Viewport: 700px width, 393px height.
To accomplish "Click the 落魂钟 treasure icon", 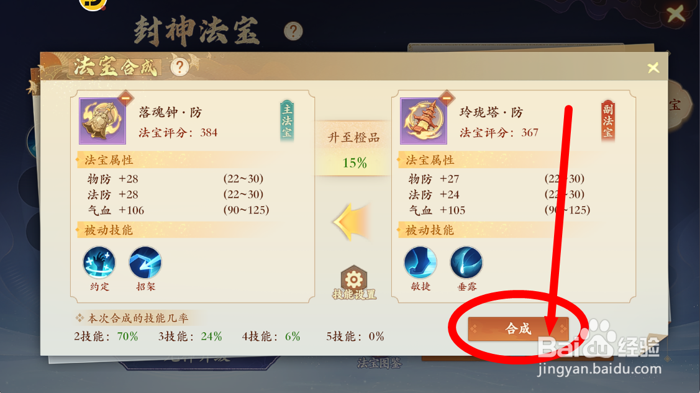I will pos(102,121).
